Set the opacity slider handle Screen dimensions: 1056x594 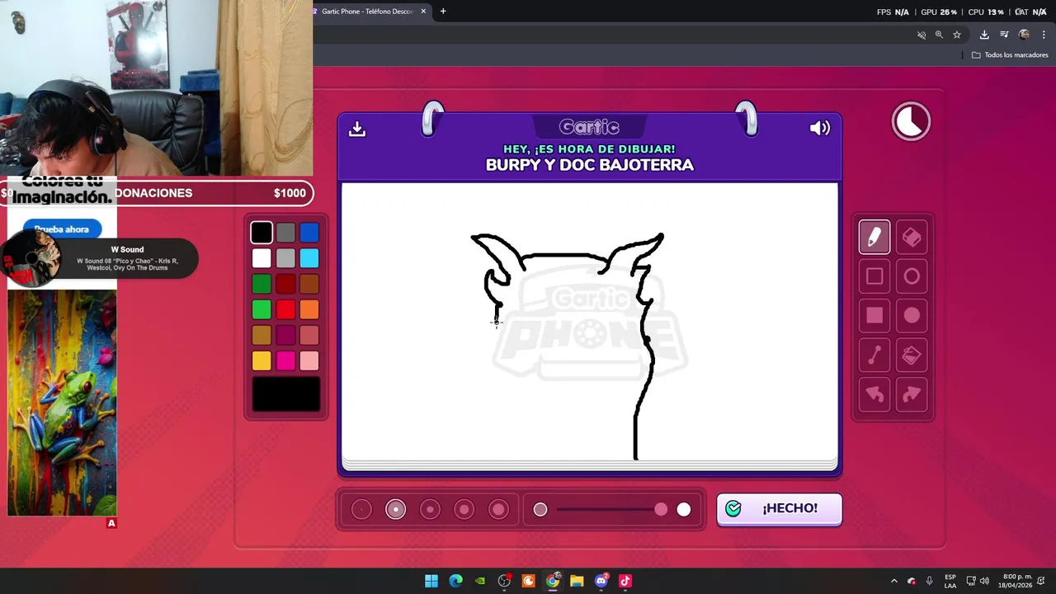pyautogui.click(x=661, y=510)
